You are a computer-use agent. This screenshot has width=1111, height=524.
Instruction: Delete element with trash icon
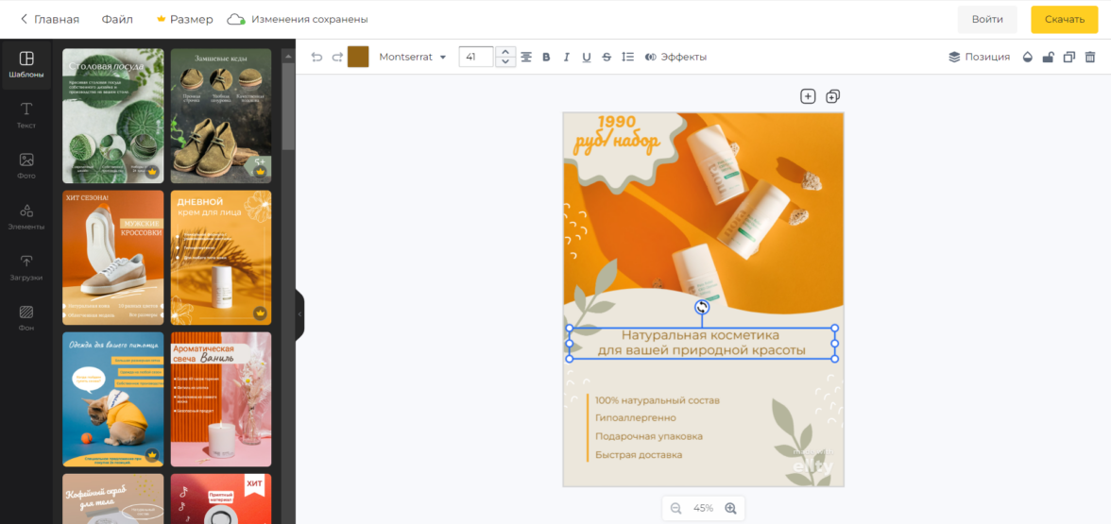1089,58
